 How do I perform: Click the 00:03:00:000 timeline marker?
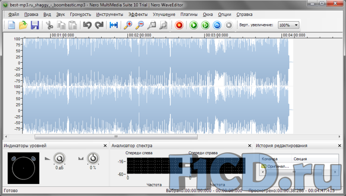point(217,35)
